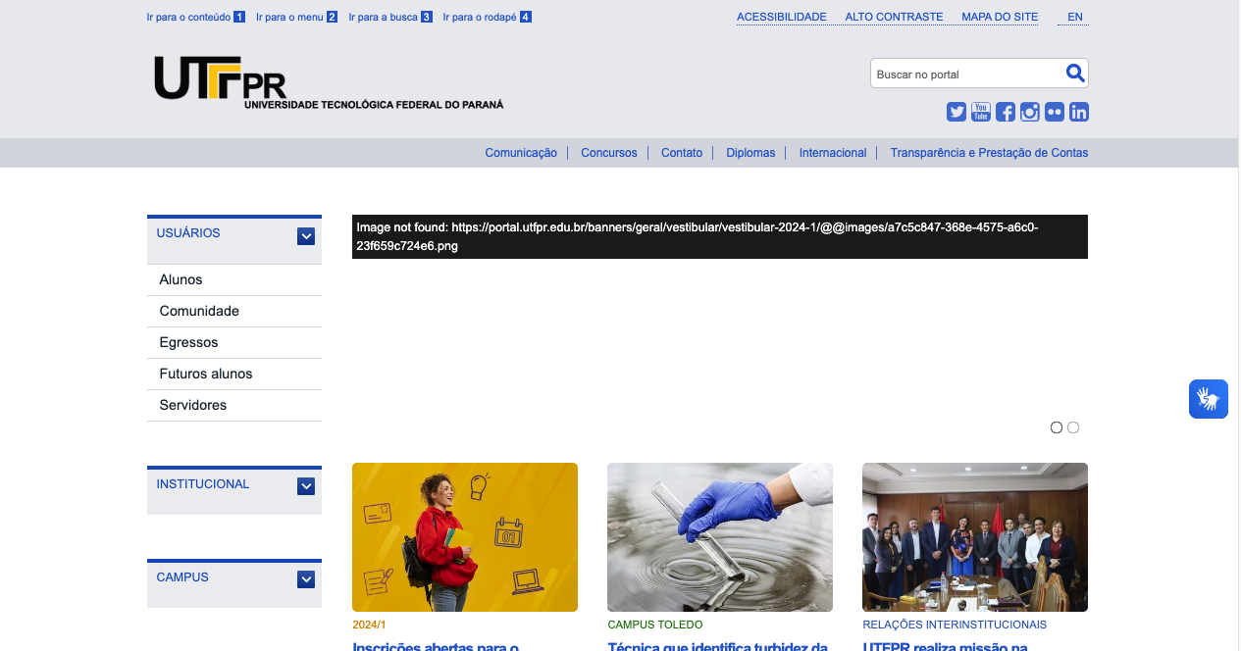Click the USUÁRIOS section header
This screenshot has height=651, width=1241.
pos(188,233)
